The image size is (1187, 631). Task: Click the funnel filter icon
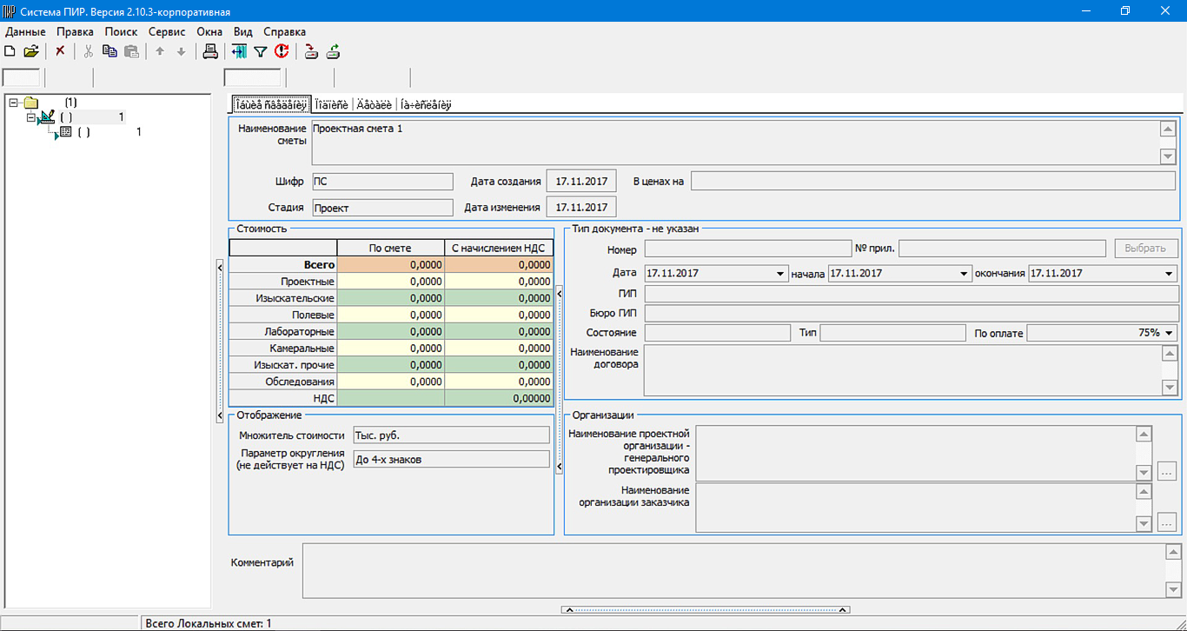tap(260, 51)
